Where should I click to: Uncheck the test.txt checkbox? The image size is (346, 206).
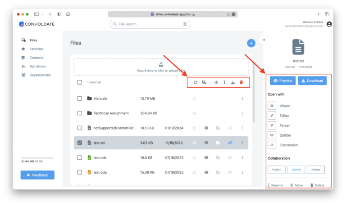[x=80, y=143]
